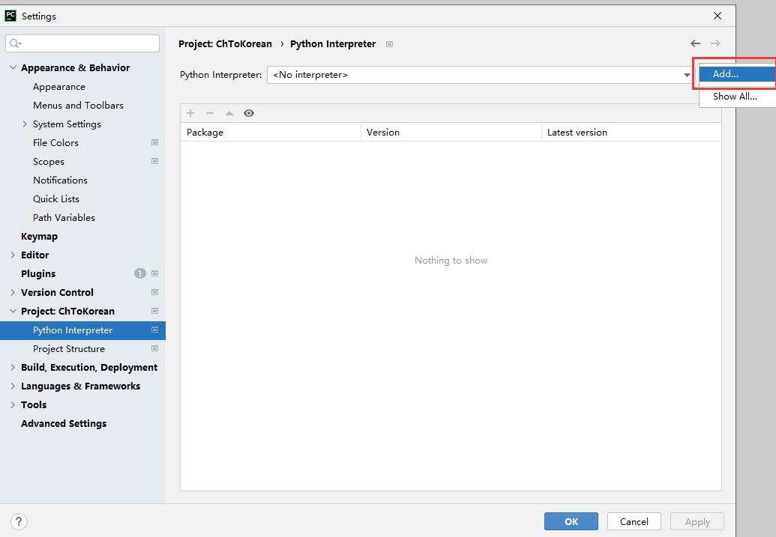Click the project-level icon beside Python Interpreter breadcrumb
The height and width of the screenshot is (537, 776).
tap(389, 44)
